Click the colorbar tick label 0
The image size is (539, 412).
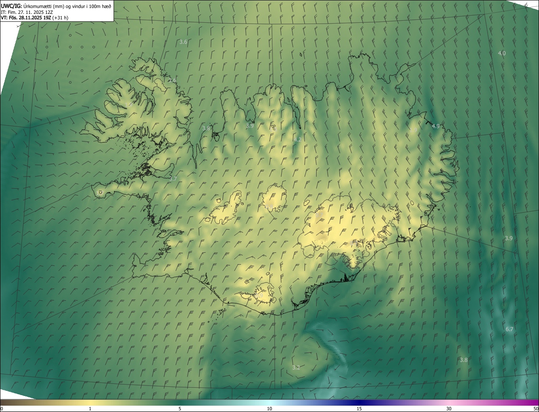1,409
